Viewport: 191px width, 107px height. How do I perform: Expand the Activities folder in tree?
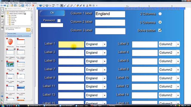click(x=8, y=15)
